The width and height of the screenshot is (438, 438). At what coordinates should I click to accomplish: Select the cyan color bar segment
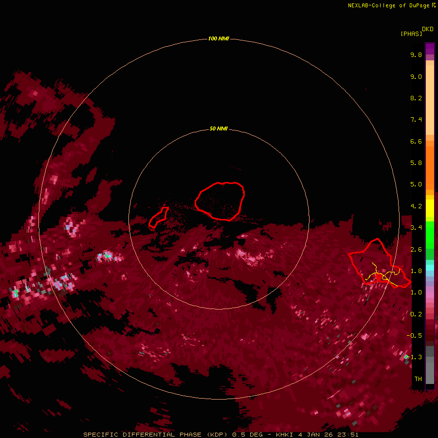430,268
